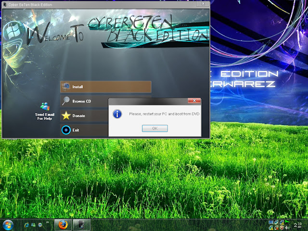Screen dimensions: 308x231
Task: Click the Windows logo orb in banner
Action: click(13, 31)
